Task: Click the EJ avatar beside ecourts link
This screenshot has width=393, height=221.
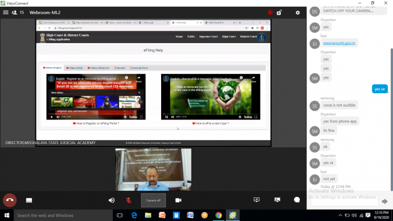Action: click(x=314, y=44)
